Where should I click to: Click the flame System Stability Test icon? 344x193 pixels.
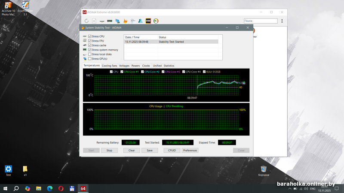click(x=125, y=21)
